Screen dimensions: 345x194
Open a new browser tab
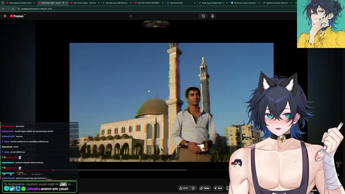pos(296,3)
